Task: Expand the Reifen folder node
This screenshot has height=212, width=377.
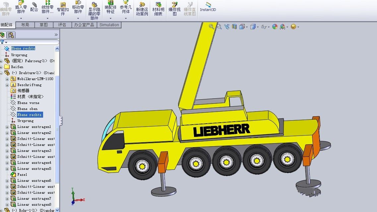Action: [1, 67]
